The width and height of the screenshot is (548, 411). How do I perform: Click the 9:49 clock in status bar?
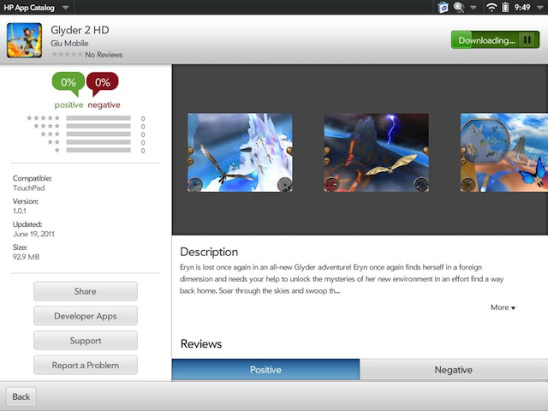point(522,8)
